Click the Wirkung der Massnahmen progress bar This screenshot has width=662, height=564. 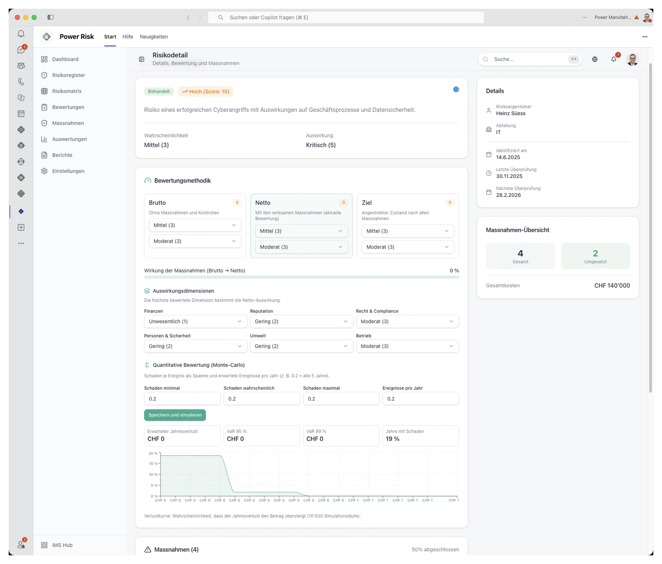[x=301, y=277]
